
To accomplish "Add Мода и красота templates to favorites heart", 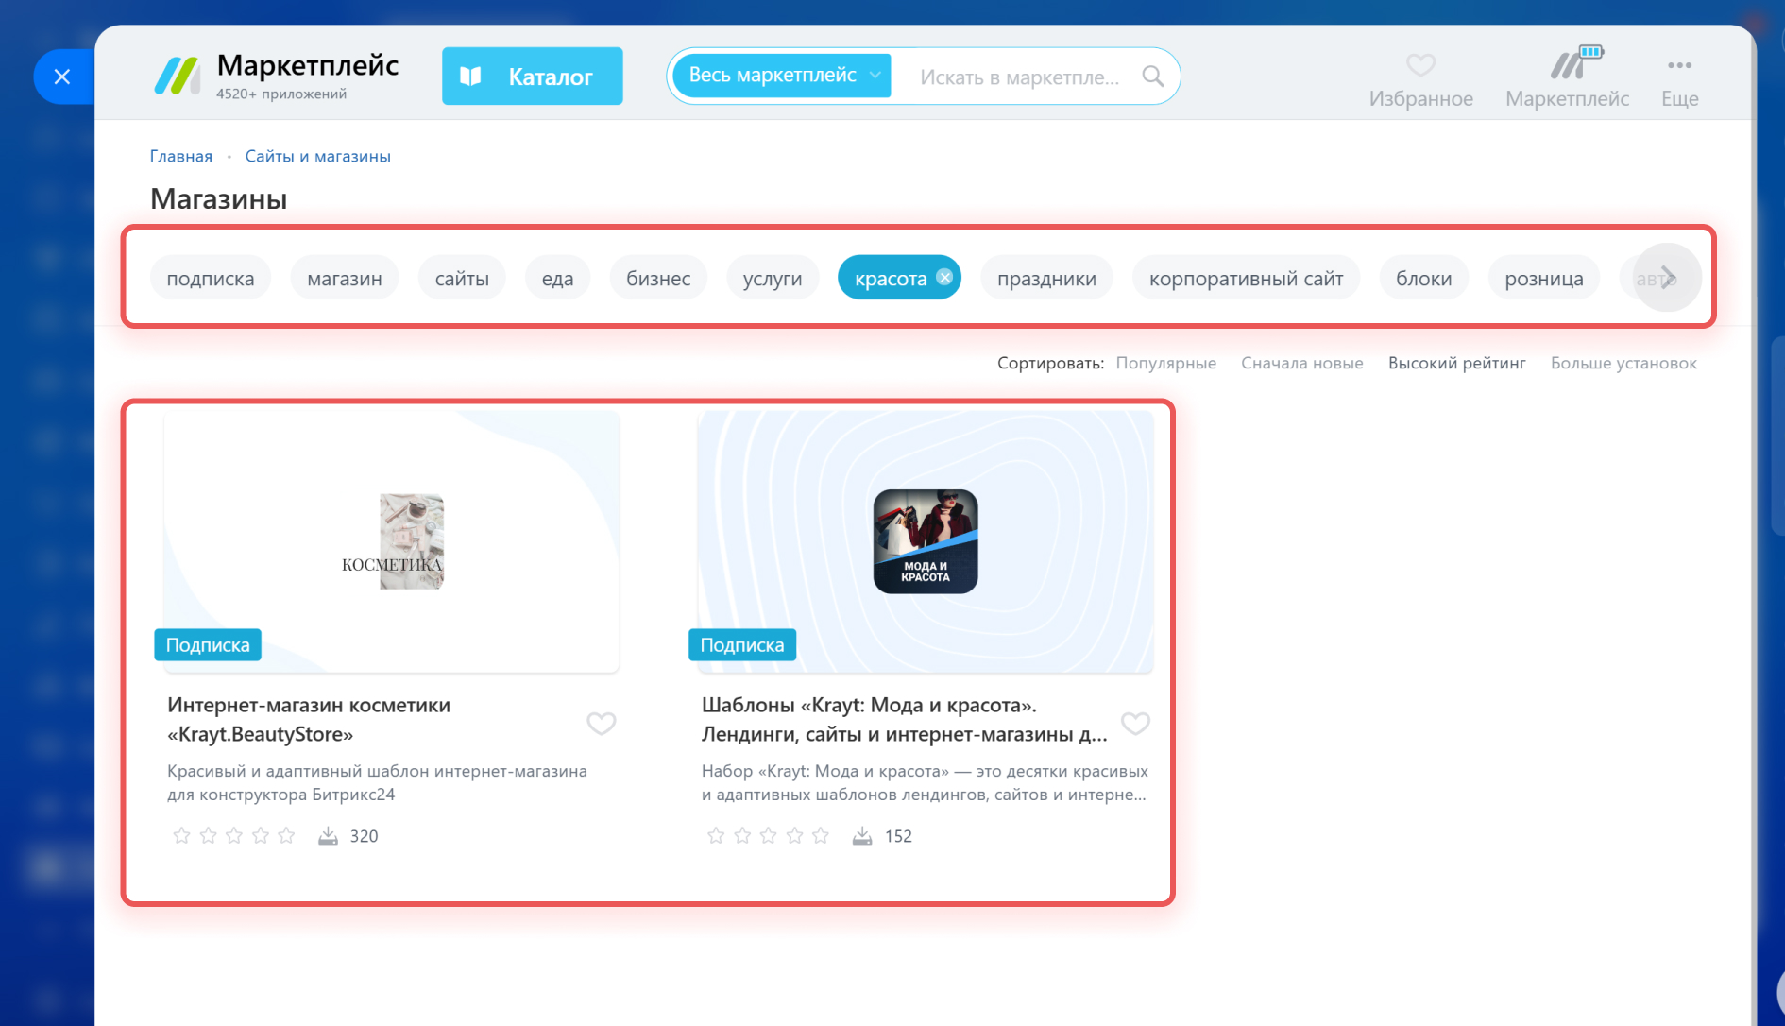I will (1135, 724).
